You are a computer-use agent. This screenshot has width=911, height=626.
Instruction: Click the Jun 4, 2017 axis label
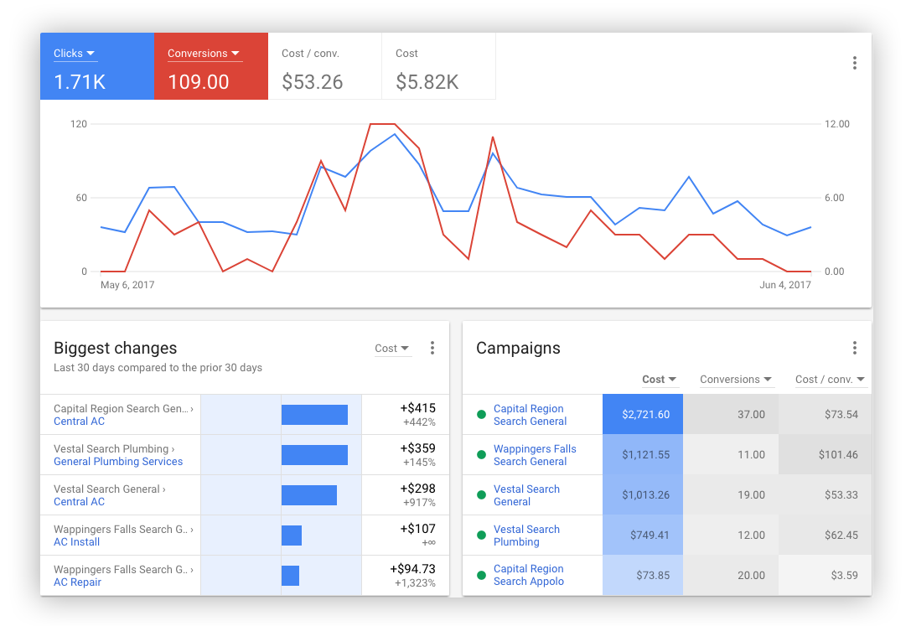pyautogui.click(x=785, y=285)
